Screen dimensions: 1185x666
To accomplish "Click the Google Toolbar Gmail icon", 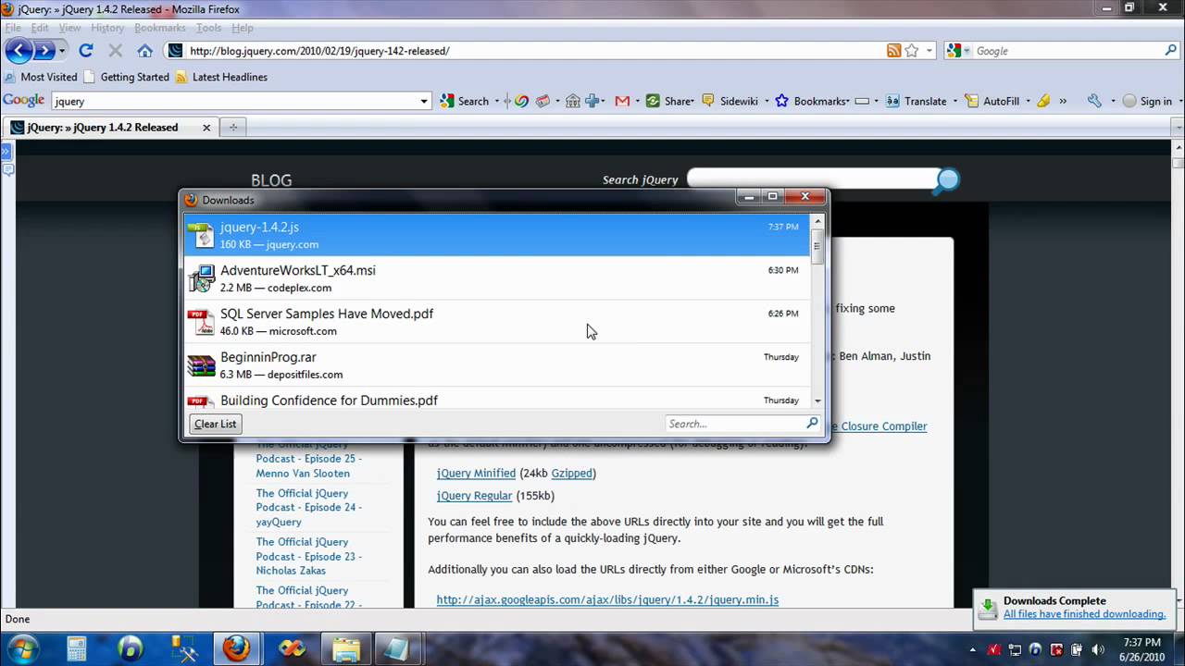I will coord(622,101).
